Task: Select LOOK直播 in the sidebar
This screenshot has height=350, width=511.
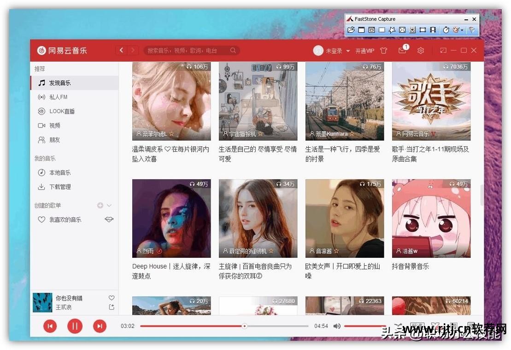Action: [x=74, y=111]
